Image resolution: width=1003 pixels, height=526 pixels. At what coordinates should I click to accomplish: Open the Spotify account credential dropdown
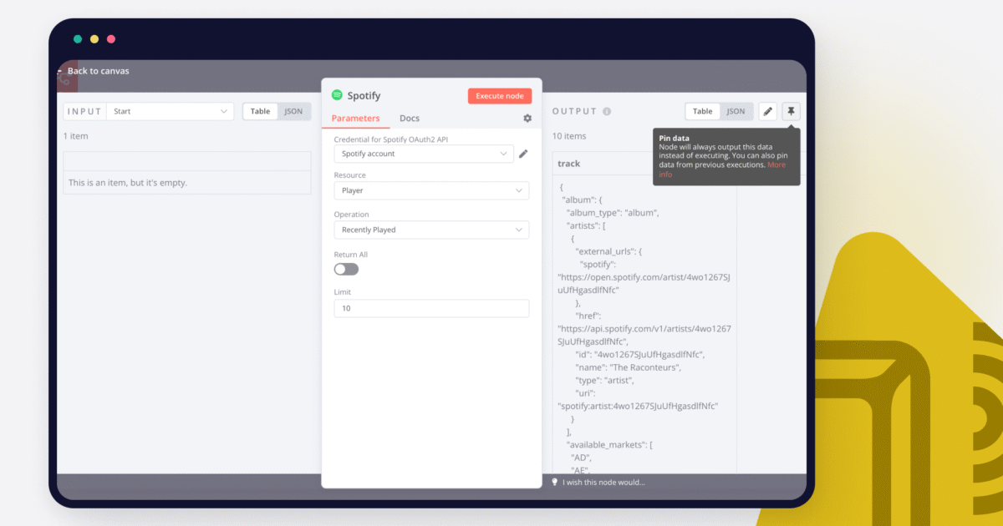point(424,154)
